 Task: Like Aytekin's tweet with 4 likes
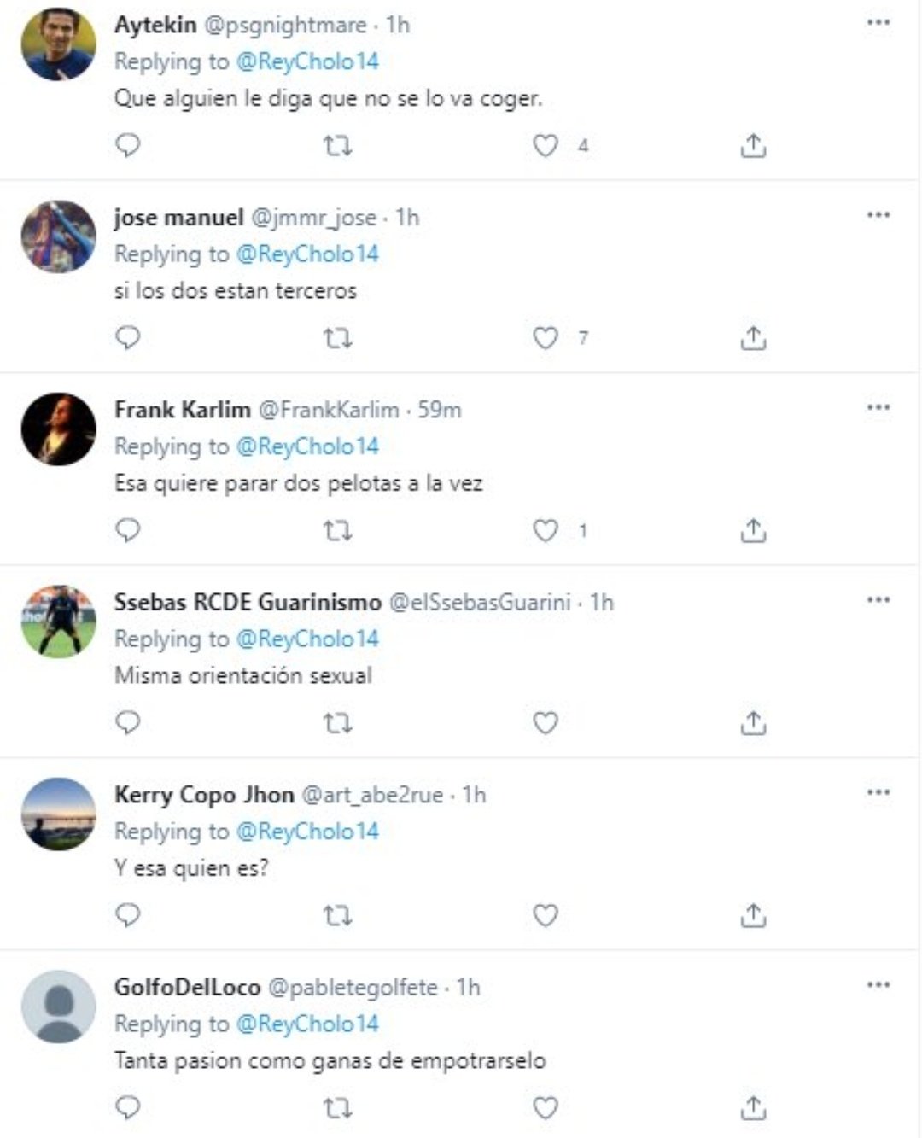tap(546, 146)
